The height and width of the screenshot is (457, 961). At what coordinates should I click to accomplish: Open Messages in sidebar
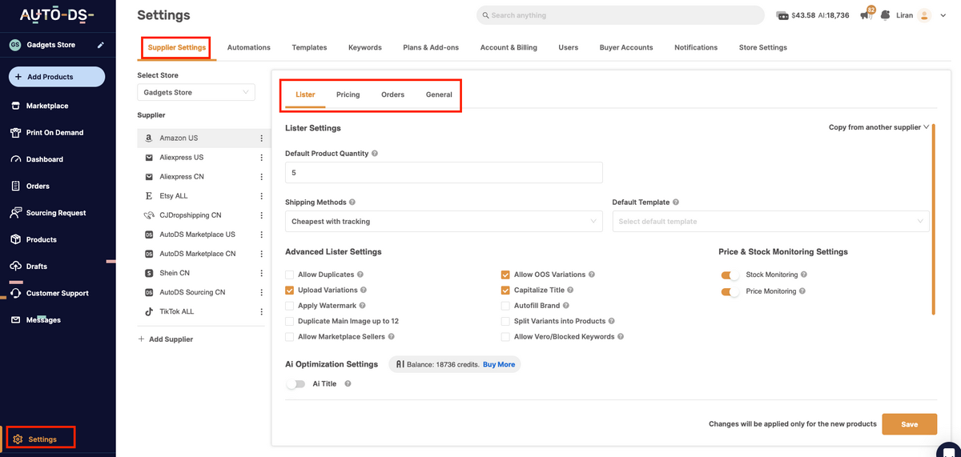click(43, 320)
